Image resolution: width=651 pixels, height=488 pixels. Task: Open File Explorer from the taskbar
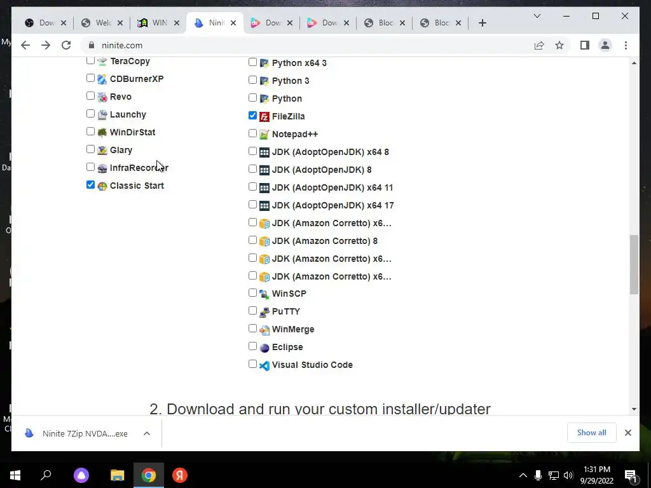[x=118, y=475]
